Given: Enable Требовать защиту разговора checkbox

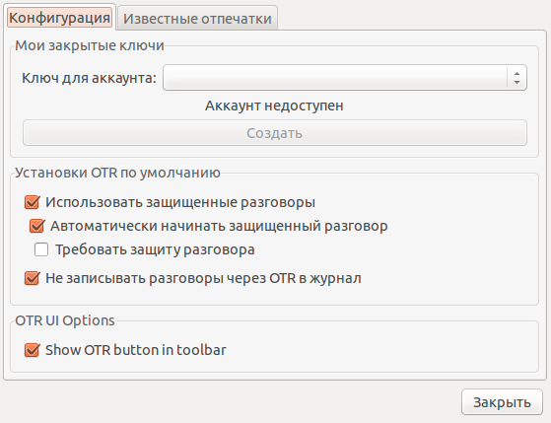Looking at the screenshot, I should click(41, 249).
